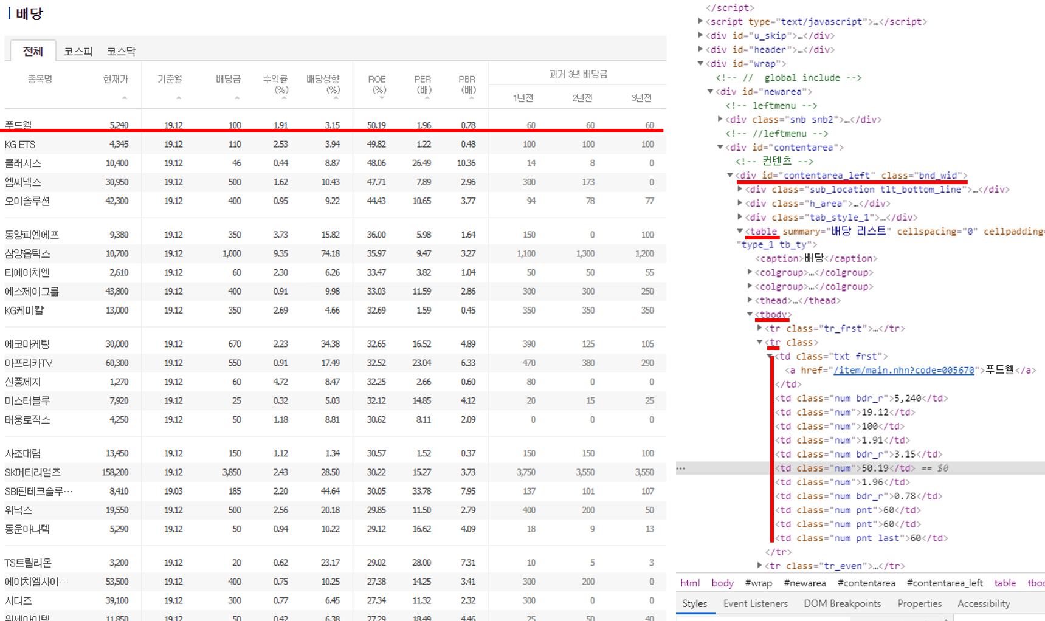Viewport: 1045px width, 621px height.
Task: Open the 아프리카TV stock link
Action: 29,363
